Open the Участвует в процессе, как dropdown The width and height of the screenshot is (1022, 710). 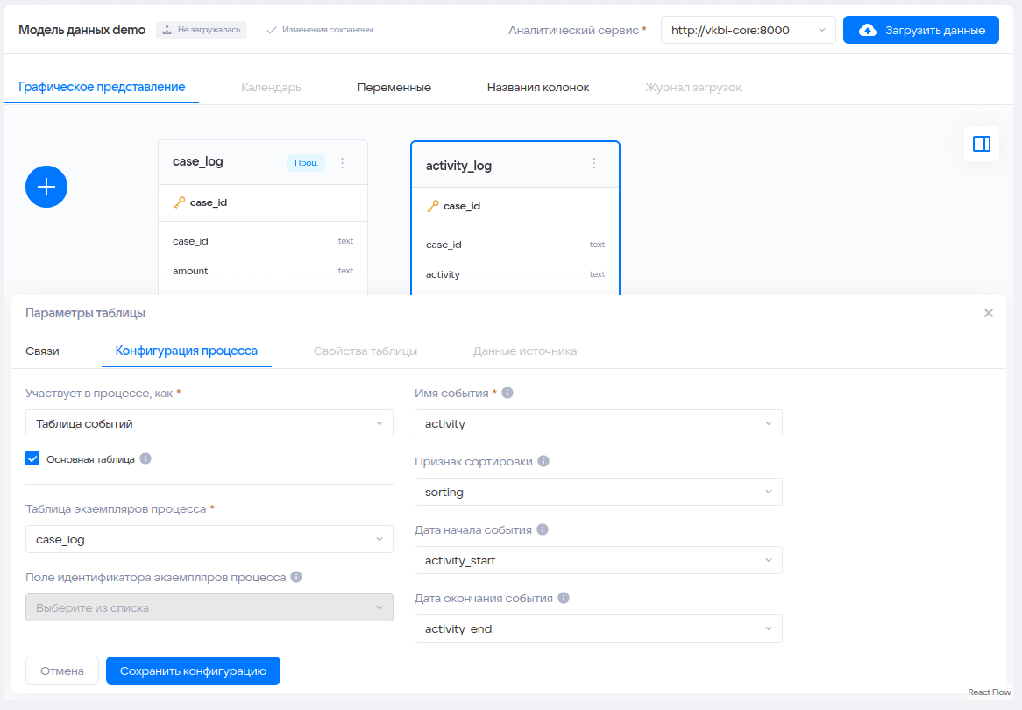209,423
